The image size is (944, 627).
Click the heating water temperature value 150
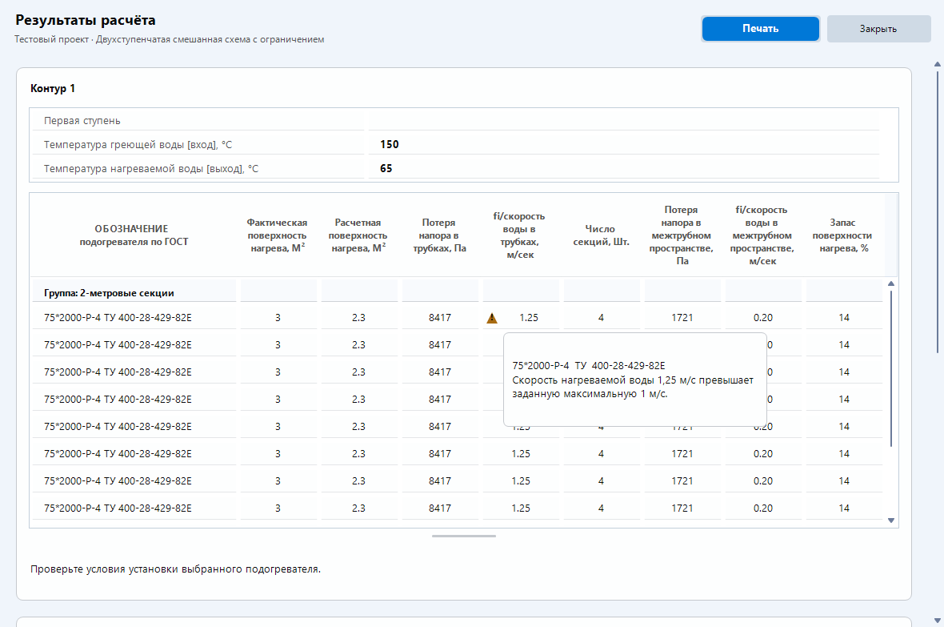390,144
